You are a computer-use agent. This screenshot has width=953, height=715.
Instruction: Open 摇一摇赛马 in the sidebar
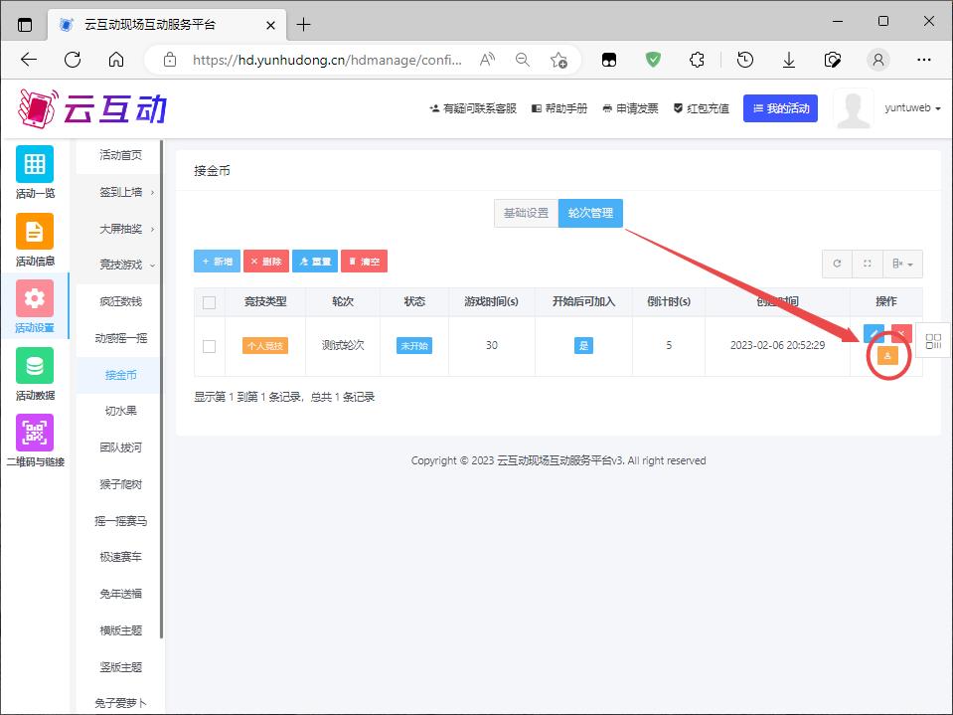click(x=121, y=521)
